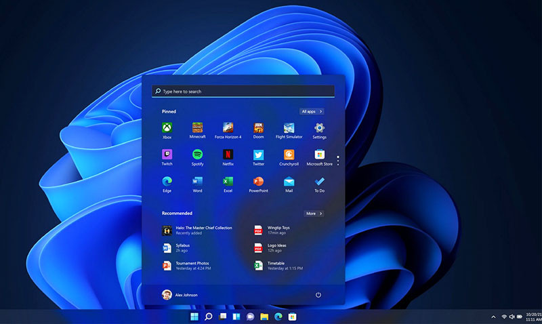Launch the Netflix app
This screenshot has height=324, width=542.
click(x=228, y=155)
